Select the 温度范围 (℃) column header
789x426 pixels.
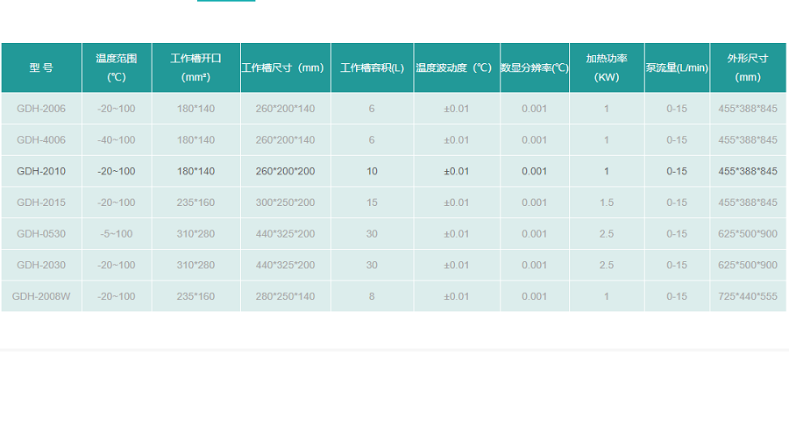(117, 67)
